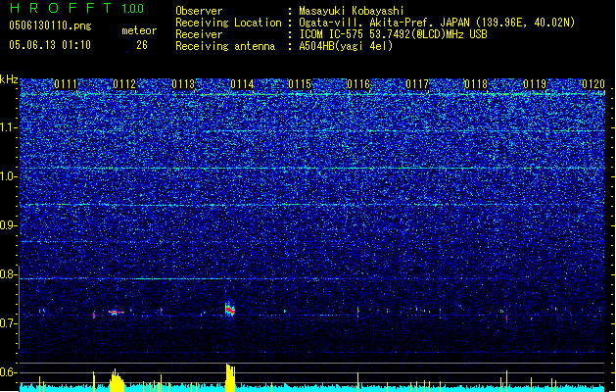Click the 0117 time marker
The image size is (616, 392).
tap(417, 84)
